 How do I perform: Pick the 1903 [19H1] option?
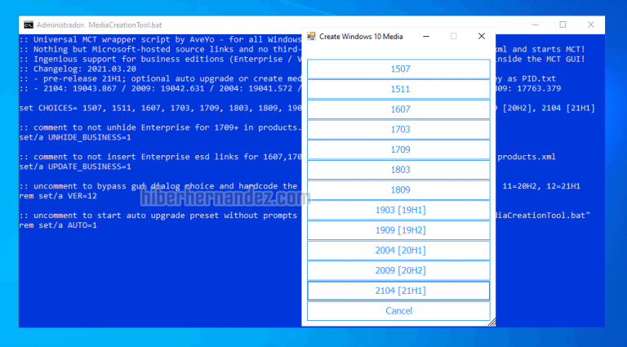click(x=400, y=211)
